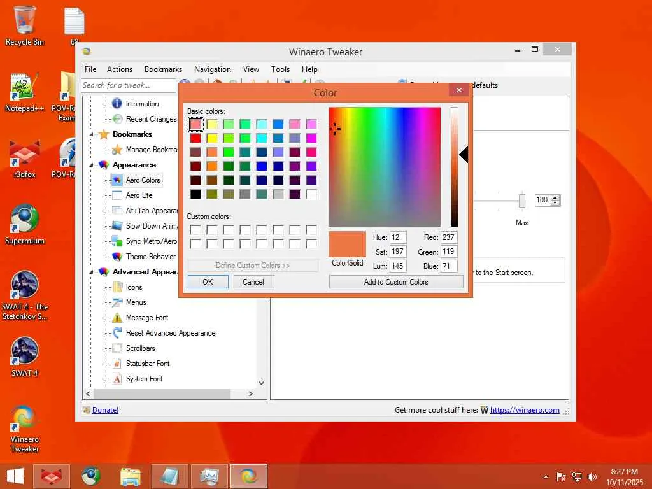Open Scrollbars tree item
This screenshot has height=489, width=652.
click(141, 348)
